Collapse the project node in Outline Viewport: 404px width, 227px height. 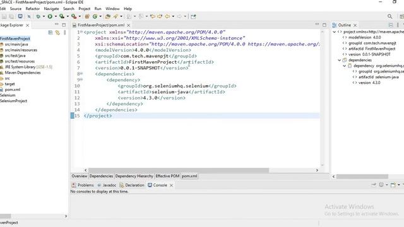click(335, 32)
